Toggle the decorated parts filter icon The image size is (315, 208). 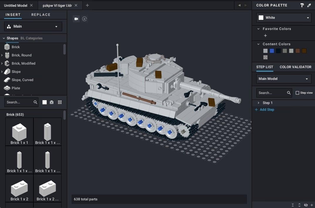(x=52, y=102)
